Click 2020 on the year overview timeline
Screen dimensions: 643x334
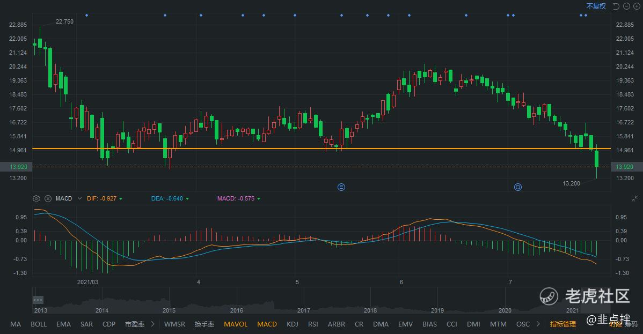click(505, 310)
